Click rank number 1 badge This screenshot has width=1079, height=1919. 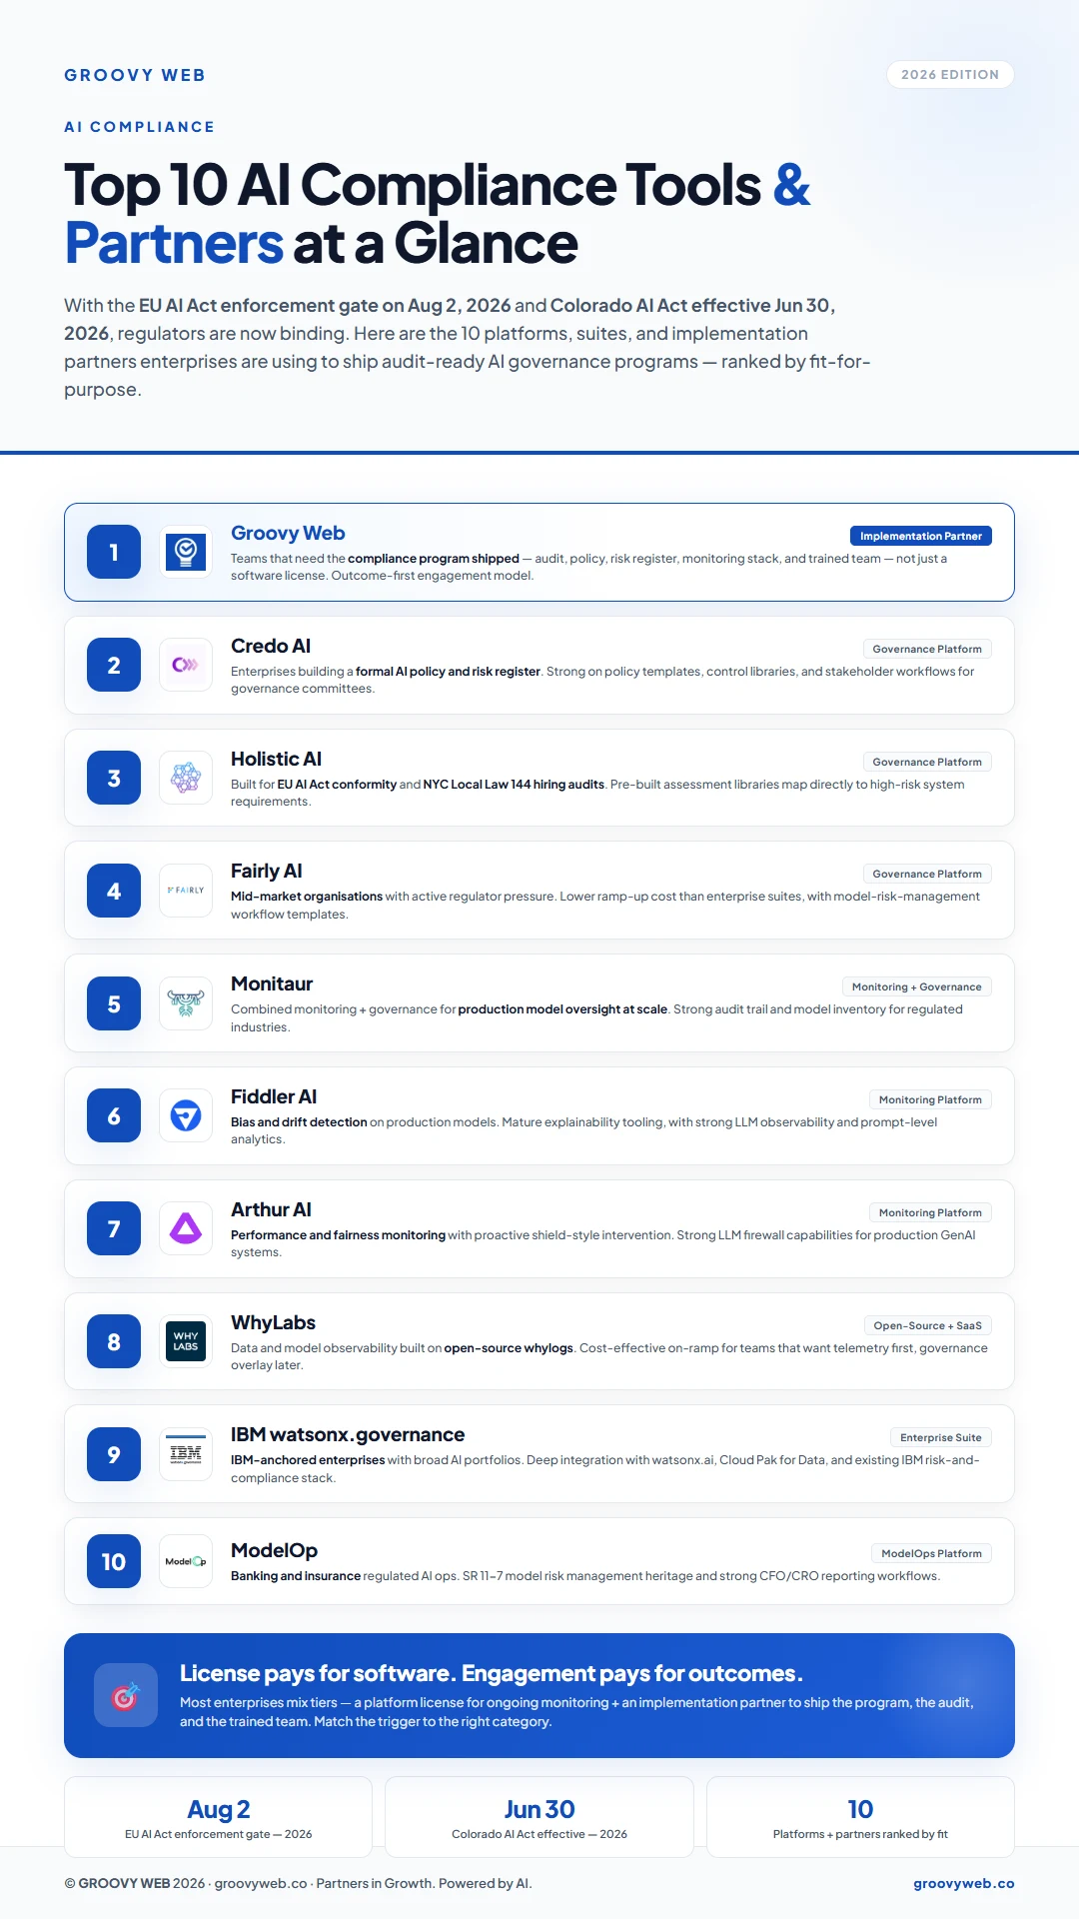click(x=114, y=552)
